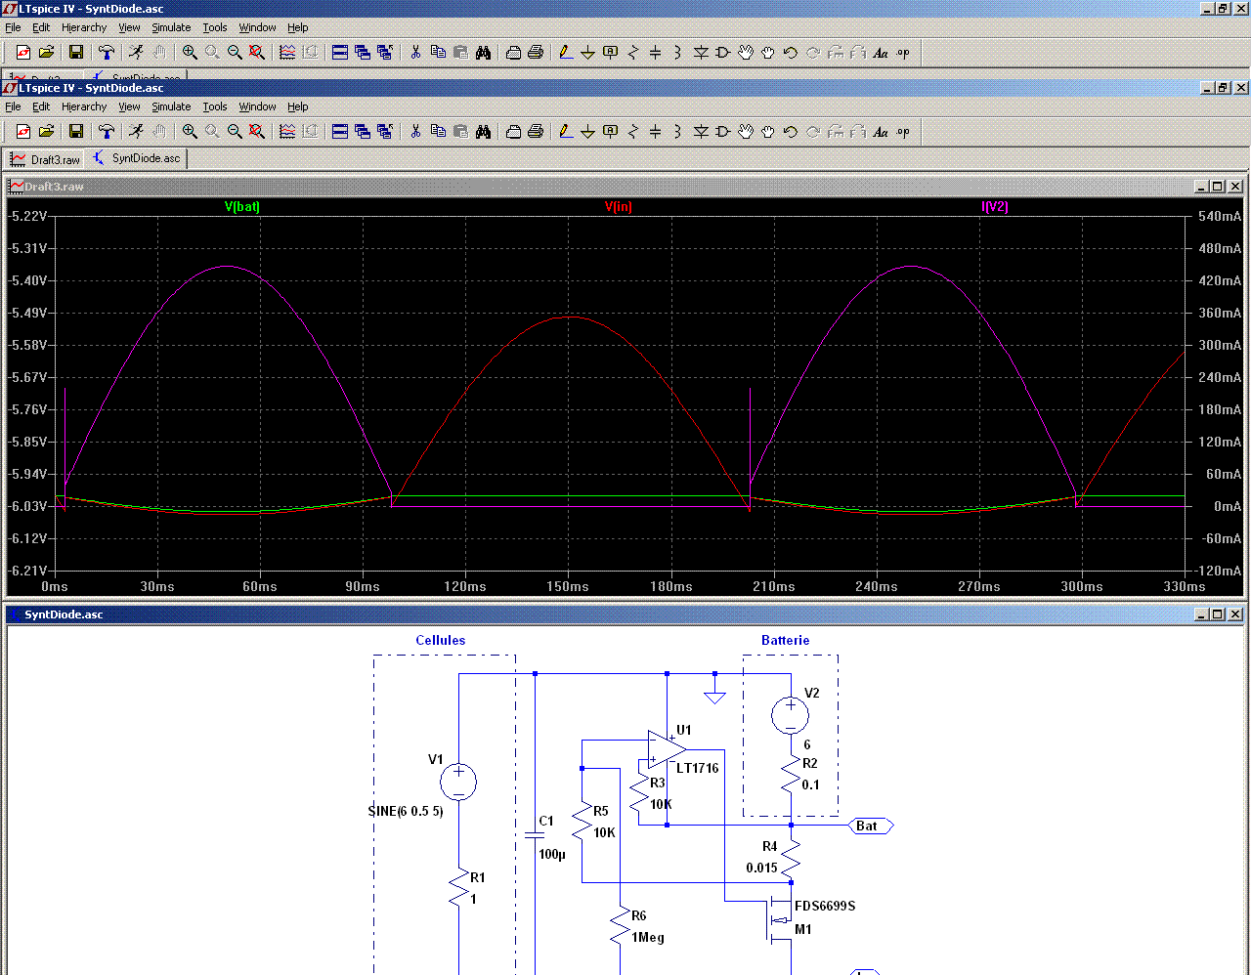Pick the Ground symbol tool in lower toolbar

(587, 132)
